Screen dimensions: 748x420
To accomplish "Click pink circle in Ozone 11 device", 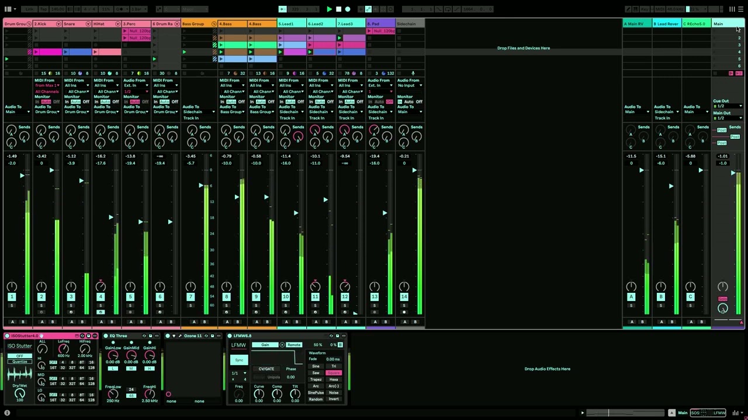I will click(x=168, y=394).
